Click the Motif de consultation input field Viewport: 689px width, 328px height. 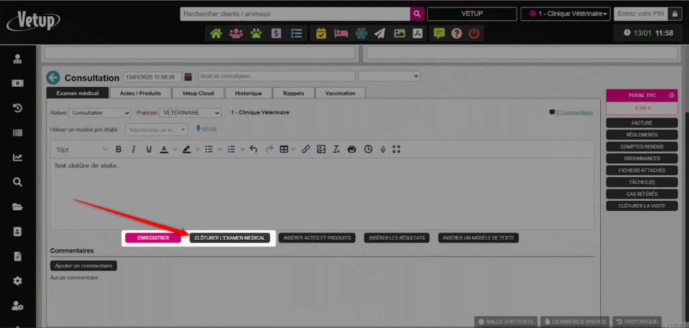276,77
